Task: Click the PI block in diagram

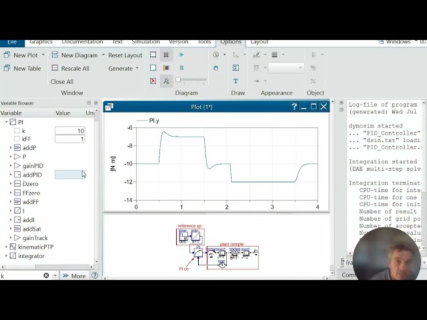Action: point(198,253)
